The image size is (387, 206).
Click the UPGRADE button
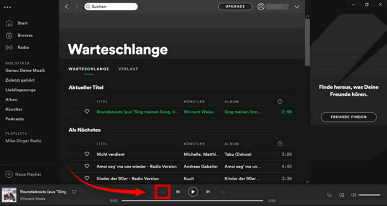pyautogui.click(x=235, y=7)
